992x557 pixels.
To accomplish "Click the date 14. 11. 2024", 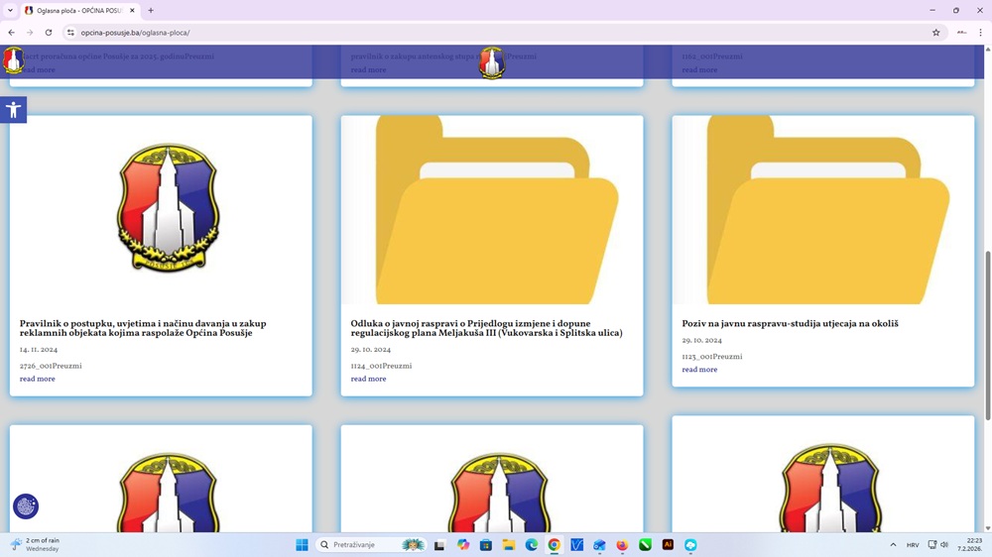I will coord(39,349).
